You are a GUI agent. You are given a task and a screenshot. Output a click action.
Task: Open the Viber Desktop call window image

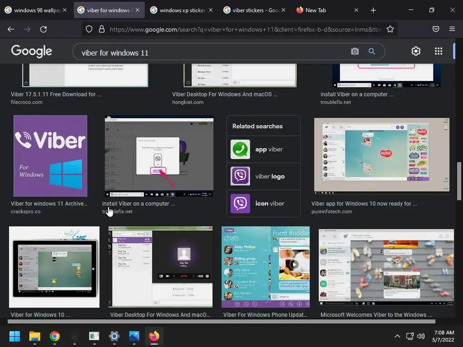point(161,267)
